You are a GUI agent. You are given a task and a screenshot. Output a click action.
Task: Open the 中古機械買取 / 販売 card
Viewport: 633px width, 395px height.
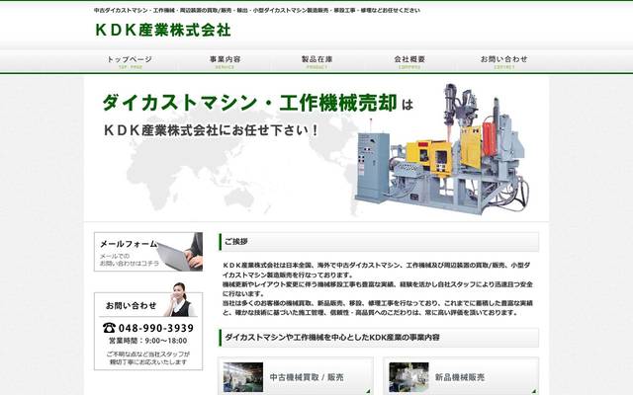[296, 376]
